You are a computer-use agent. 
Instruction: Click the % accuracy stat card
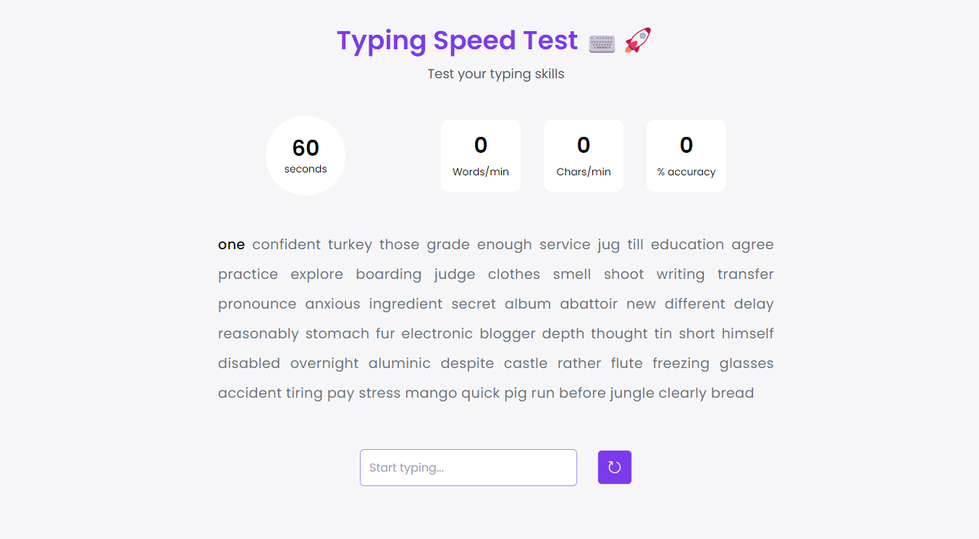[686, 156]
